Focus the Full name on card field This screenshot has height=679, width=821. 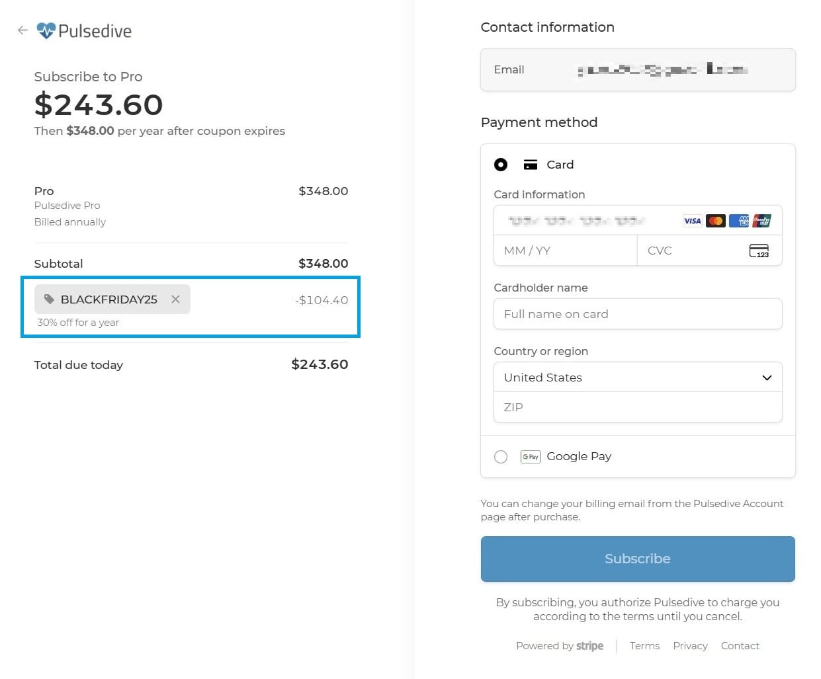point(637,314)
